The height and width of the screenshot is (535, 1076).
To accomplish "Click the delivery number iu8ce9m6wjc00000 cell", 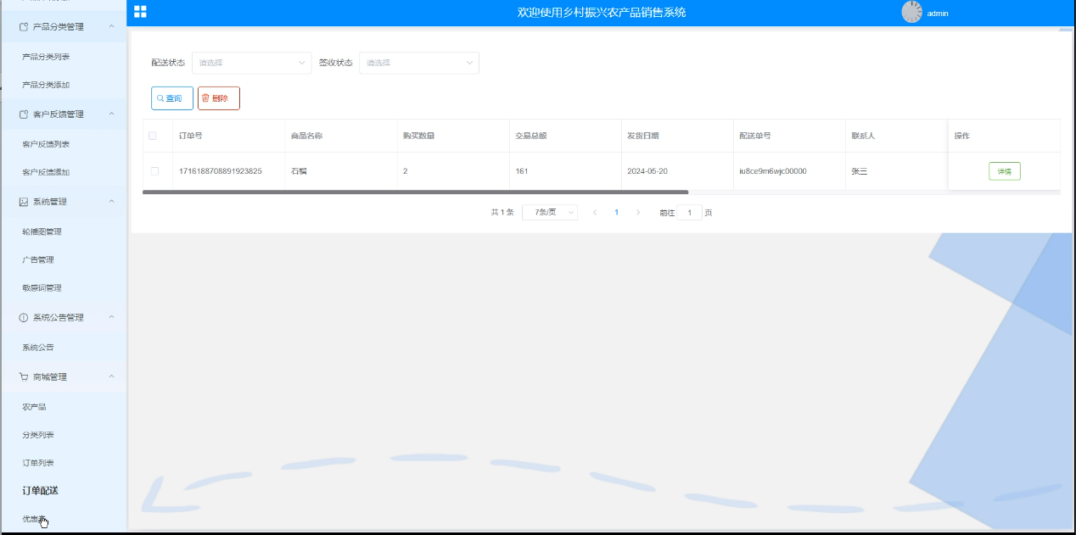I will pos(773,171).
